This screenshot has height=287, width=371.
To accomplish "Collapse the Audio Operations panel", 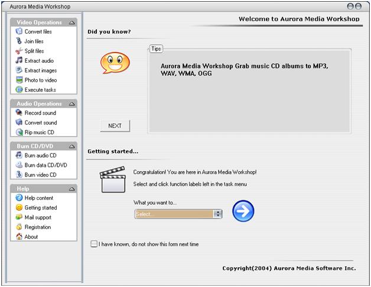I will pyautogui.click(x=71, y=104).
